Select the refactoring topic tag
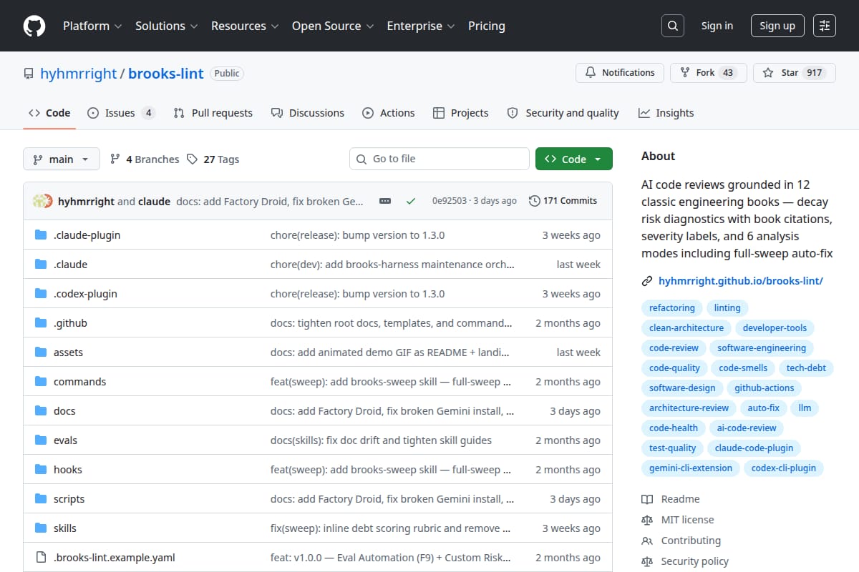Viewport: 859px width, 572px height. pos(672,308)
